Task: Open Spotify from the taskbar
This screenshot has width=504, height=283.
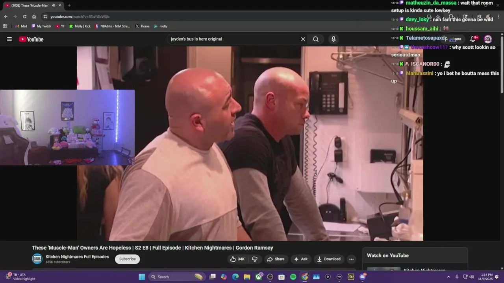Action: (x=293, y=277)
